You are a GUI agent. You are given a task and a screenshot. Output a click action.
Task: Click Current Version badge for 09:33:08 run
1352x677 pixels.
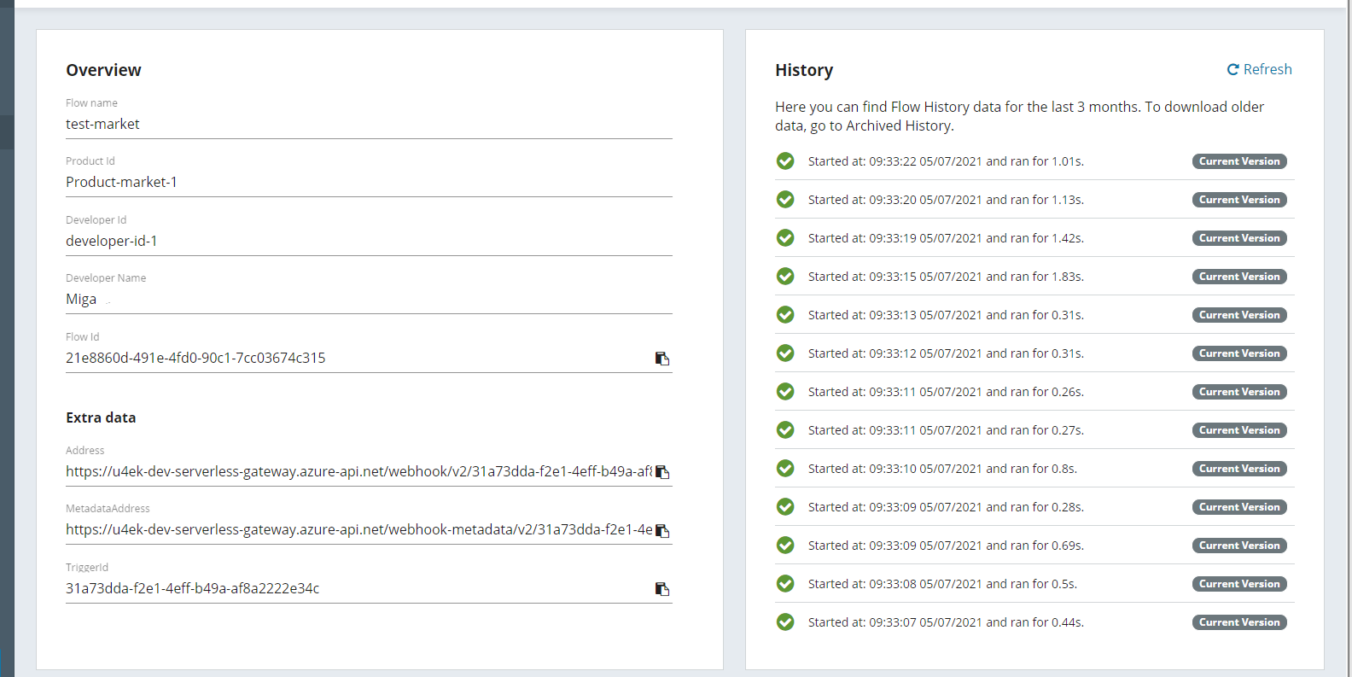1239,584
